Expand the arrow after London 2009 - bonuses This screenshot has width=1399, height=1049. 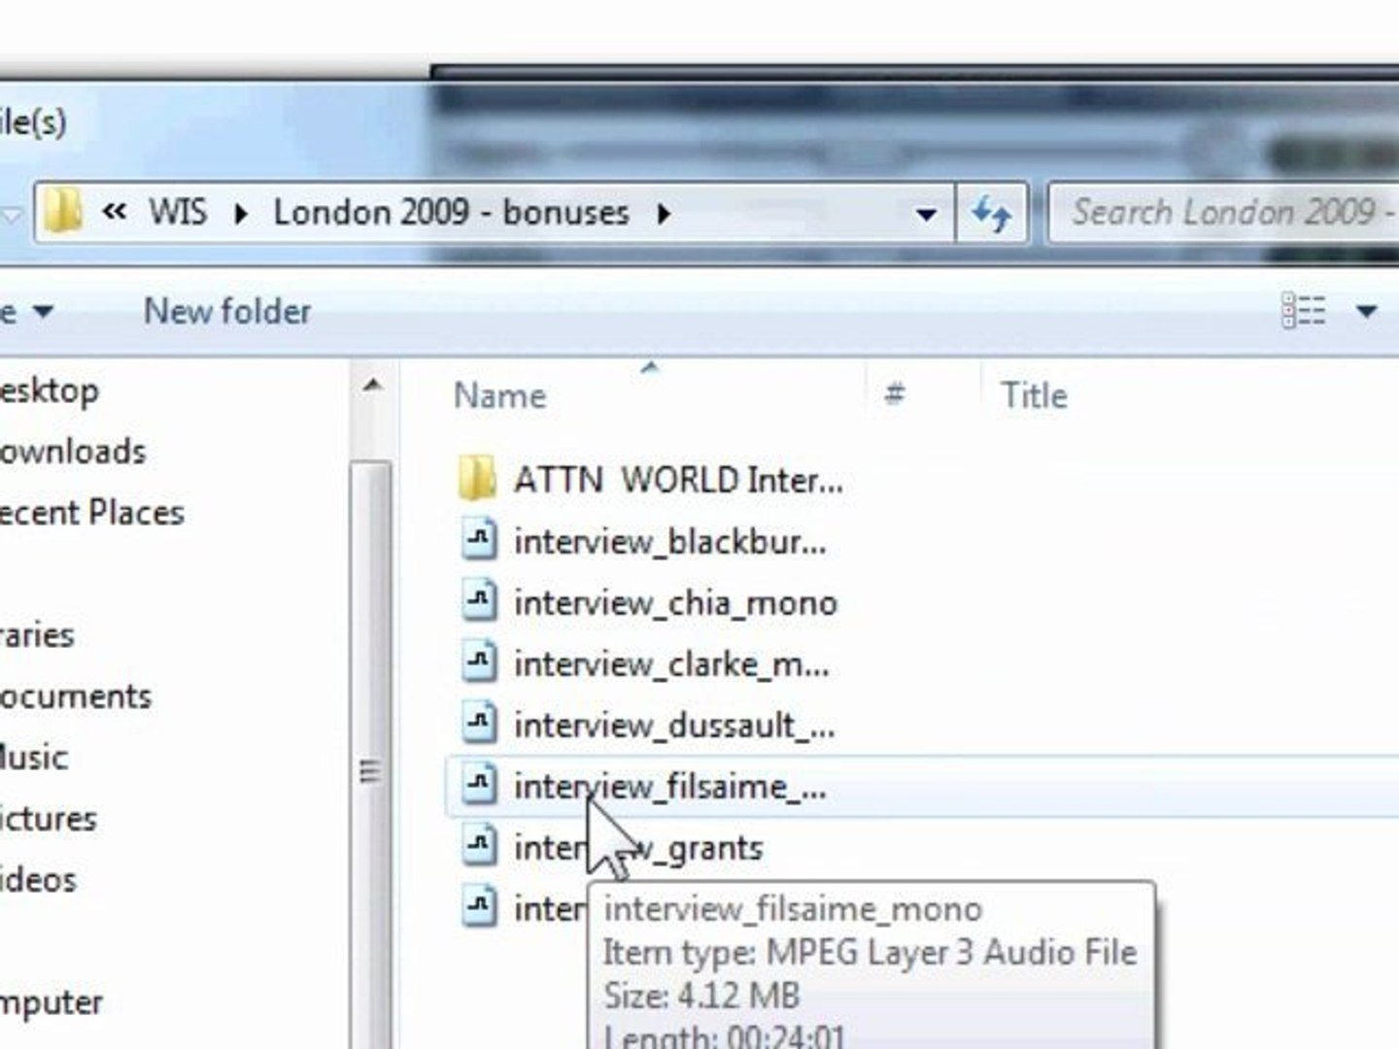663,213
